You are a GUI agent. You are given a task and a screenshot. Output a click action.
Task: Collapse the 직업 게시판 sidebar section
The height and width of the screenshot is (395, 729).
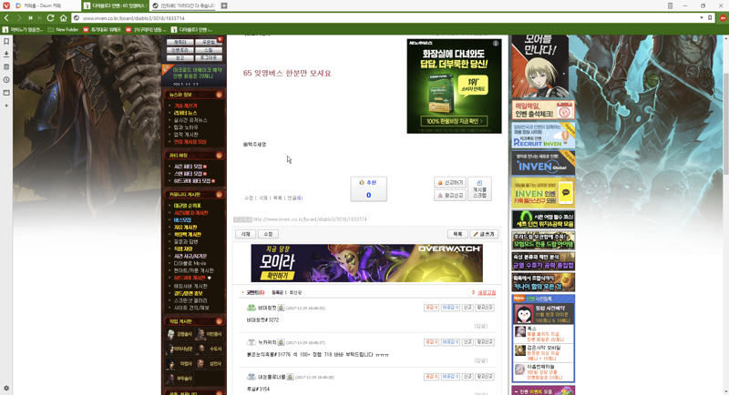(219, 321)
